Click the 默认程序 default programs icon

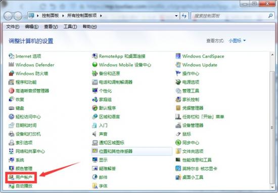pyautogui.click(x=95, y=108)
